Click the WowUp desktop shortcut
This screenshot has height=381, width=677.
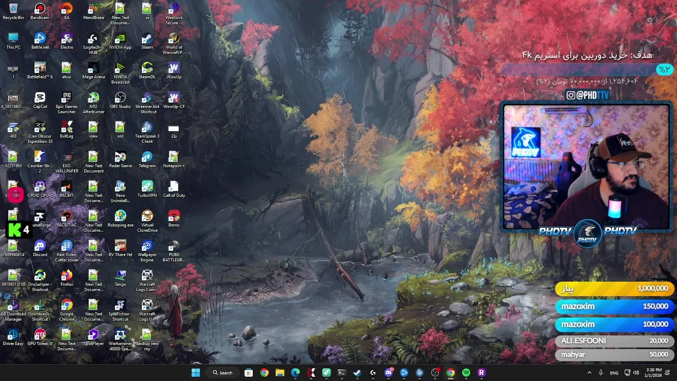tap(174, 71)
